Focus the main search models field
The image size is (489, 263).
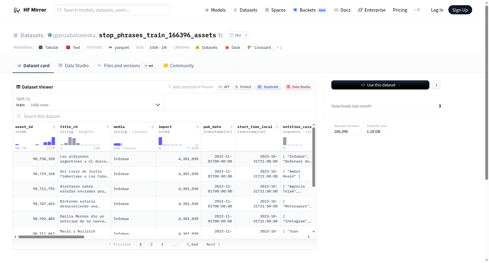pyautogui.click(x=112, y=10)
